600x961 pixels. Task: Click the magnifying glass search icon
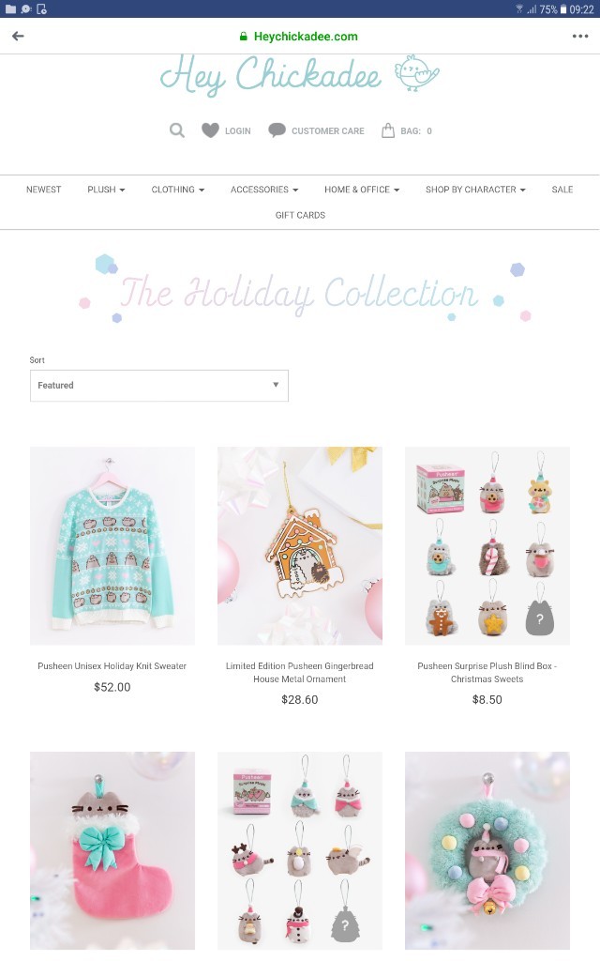pyautogui.click(x=177, y=130)
